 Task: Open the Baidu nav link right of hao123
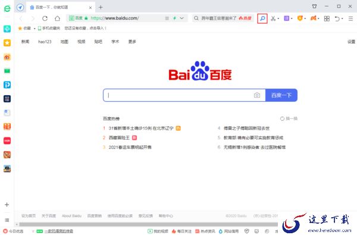click(64, 42)
